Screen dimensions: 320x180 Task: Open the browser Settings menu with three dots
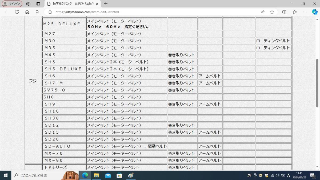(x=305, y=12)
